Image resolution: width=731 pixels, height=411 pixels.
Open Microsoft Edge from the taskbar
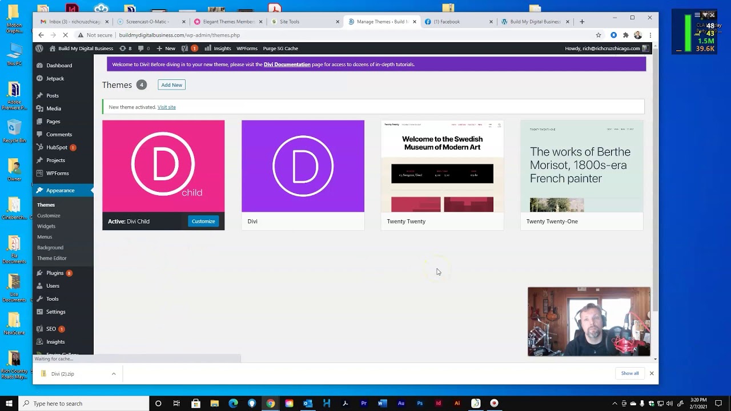pos(233,404)
